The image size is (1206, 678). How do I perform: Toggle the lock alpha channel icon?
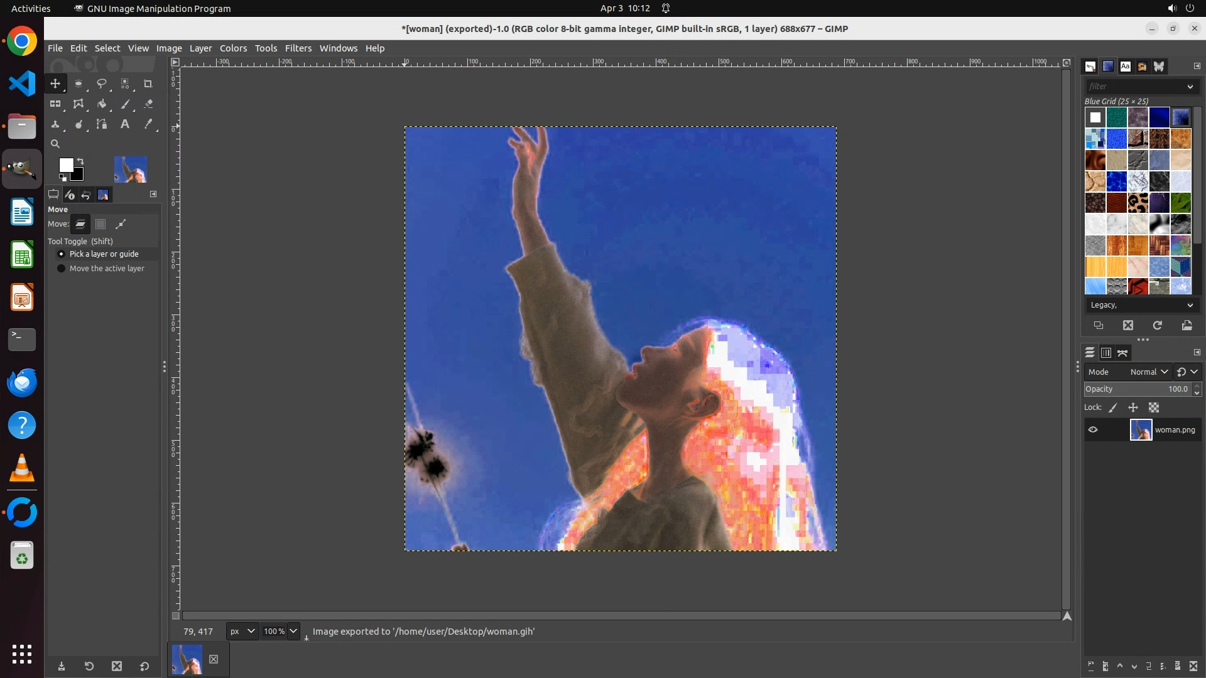click(1154, 407)
